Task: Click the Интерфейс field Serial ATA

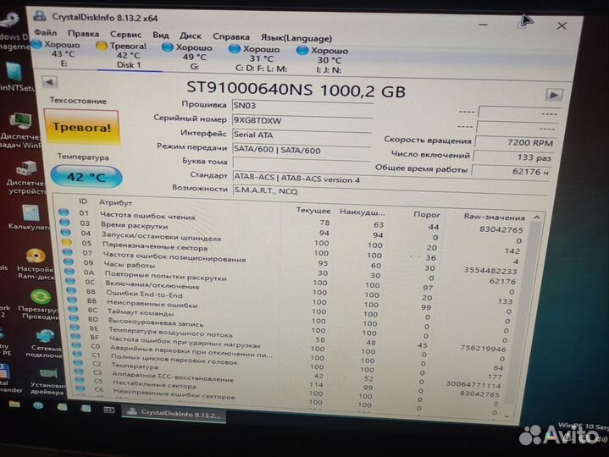Action: [x=302, y=135]
